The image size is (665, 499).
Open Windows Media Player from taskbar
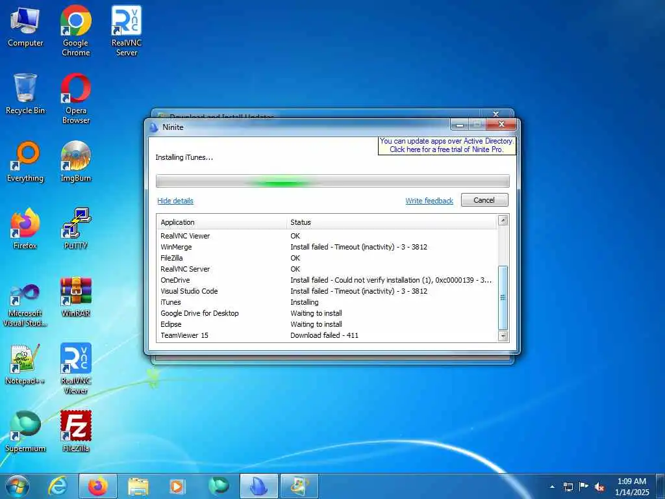178,486
